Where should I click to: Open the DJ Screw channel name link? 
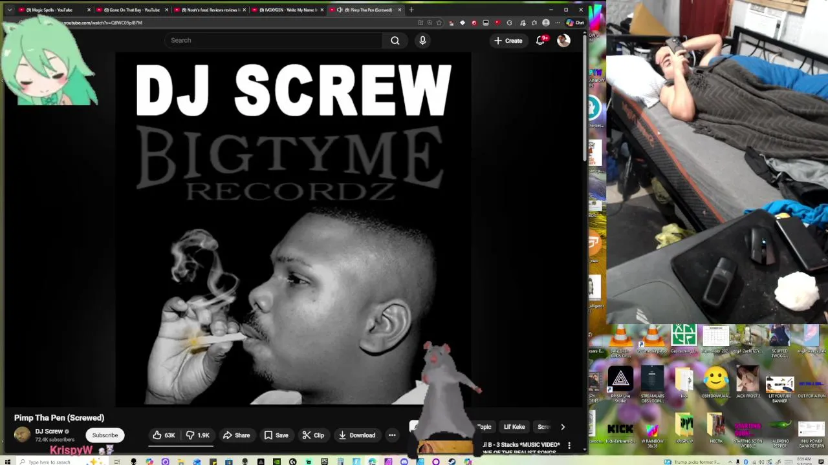click(x=49, y=431)
